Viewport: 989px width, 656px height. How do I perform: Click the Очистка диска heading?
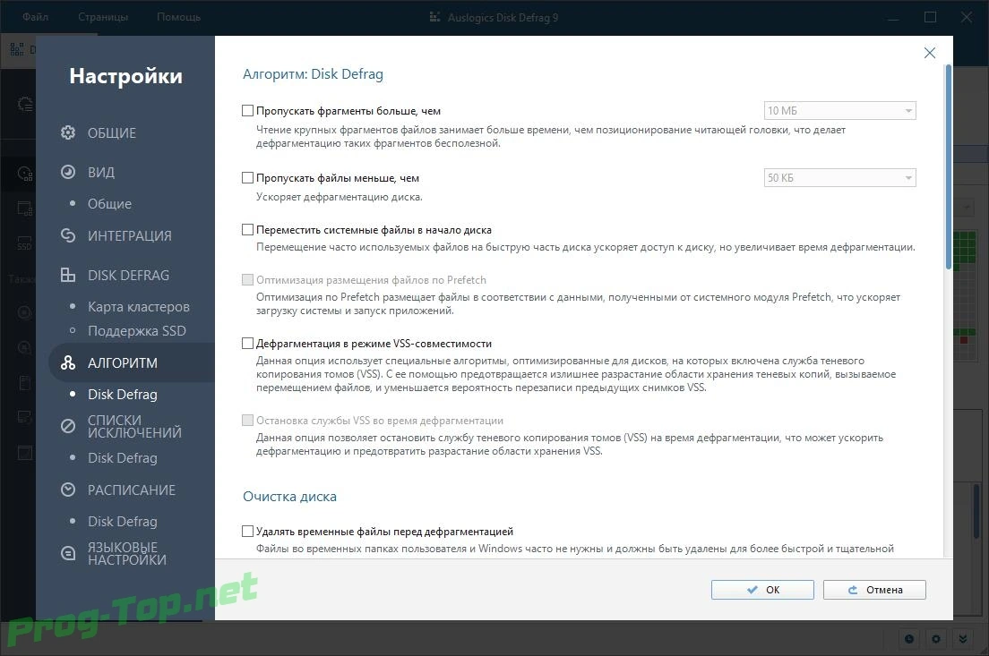(x=289, y=497)
